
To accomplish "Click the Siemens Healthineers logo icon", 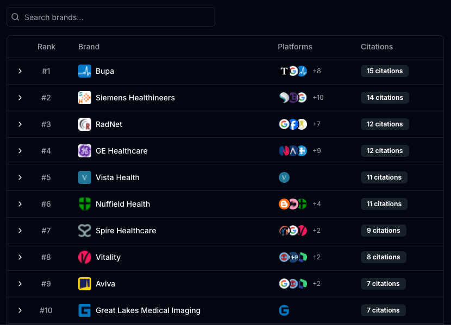I will coord(85,98).
